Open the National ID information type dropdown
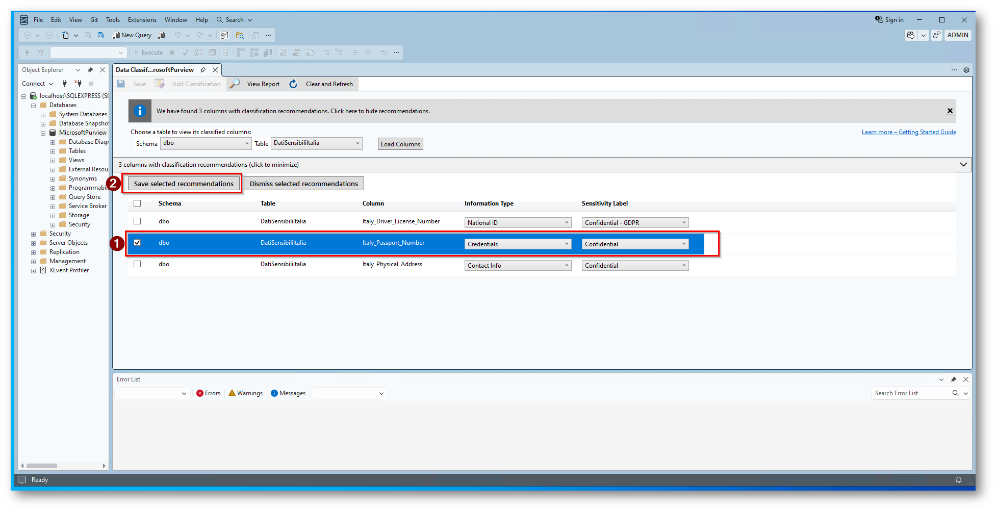 [518, 223]
